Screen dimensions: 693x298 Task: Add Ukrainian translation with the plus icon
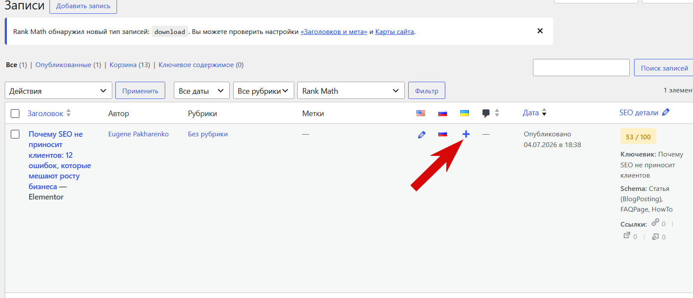tap(466, 134)
